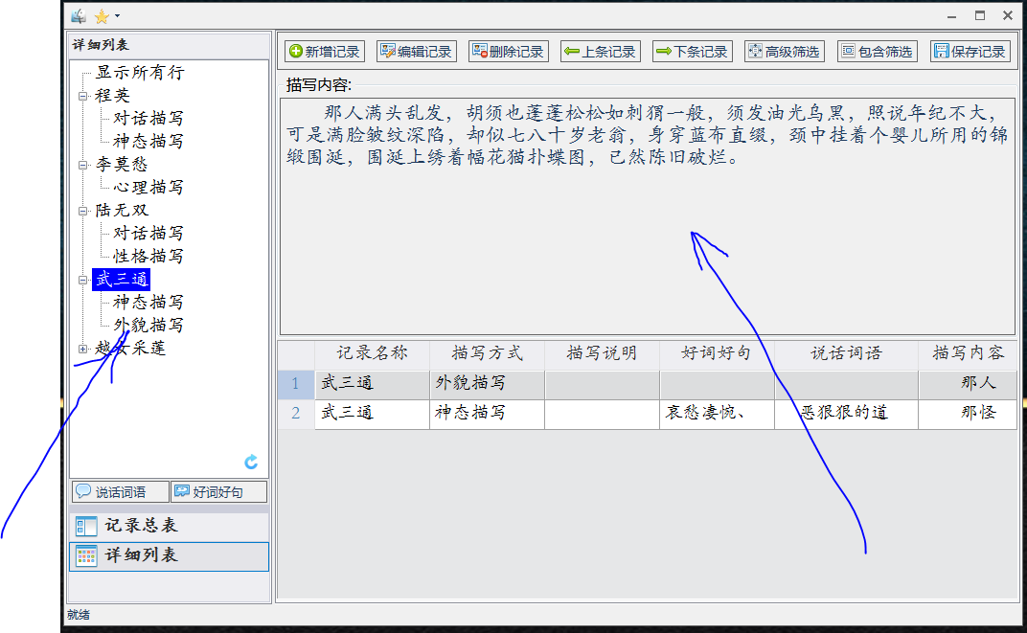This screenshot has width=1027, height=633.
Task: Click the pencil icon on 编辑记录
Action: pos(388,51)
